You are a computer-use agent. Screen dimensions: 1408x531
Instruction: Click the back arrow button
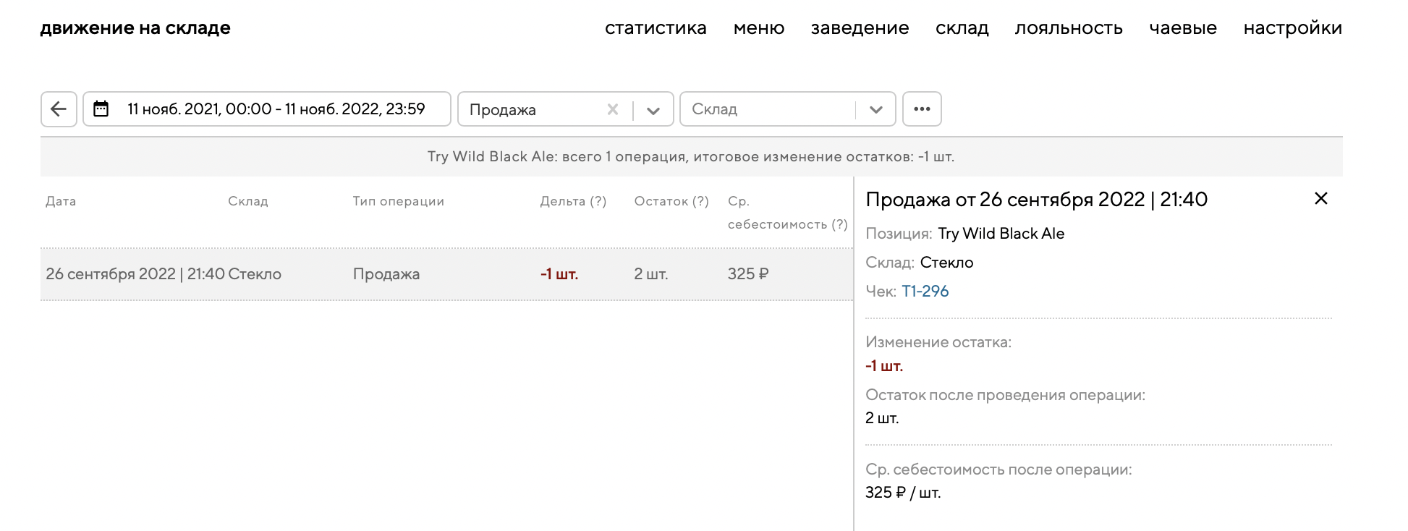click(x=59, y=109)
